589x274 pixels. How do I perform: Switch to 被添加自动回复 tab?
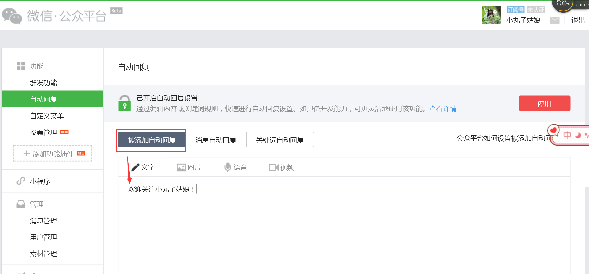pos(152,140)
